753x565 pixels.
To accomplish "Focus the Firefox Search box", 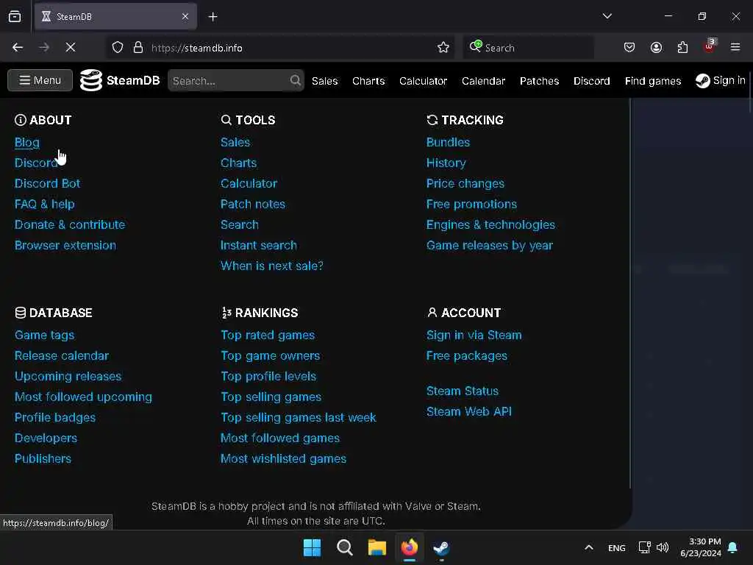I will pyautogui.click(x=528, y=48).
